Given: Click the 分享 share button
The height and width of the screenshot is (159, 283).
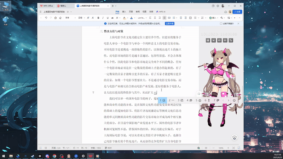Looking at the screenshot, I should click(238, 12).
